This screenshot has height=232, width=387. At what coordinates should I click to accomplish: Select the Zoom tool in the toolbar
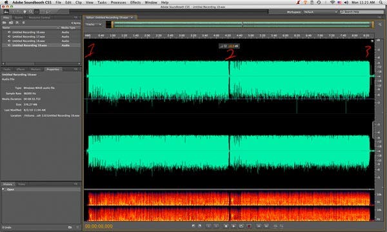click(x=31, y=12)
